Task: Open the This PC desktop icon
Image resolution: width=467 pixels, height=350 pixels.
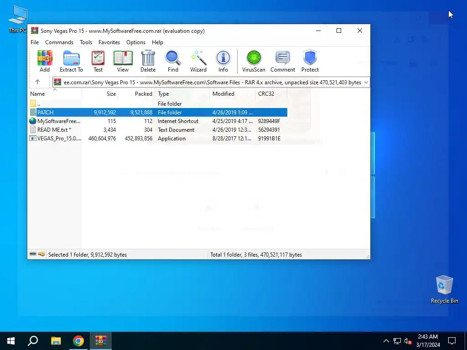Action: (18, 19)
